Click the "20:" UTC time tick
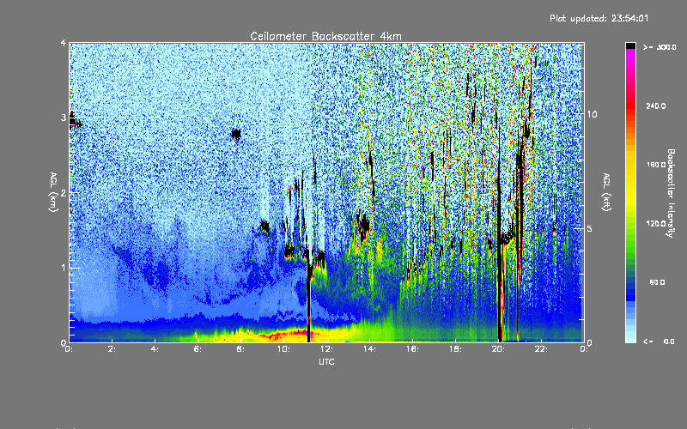The image size is (687, 429). pos(499,349)
